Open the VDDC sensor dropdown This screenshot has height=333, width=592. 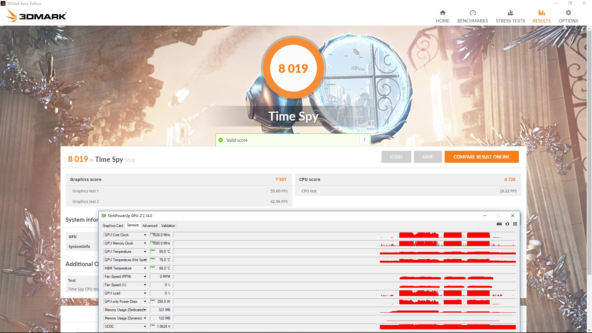pos(145,327)
